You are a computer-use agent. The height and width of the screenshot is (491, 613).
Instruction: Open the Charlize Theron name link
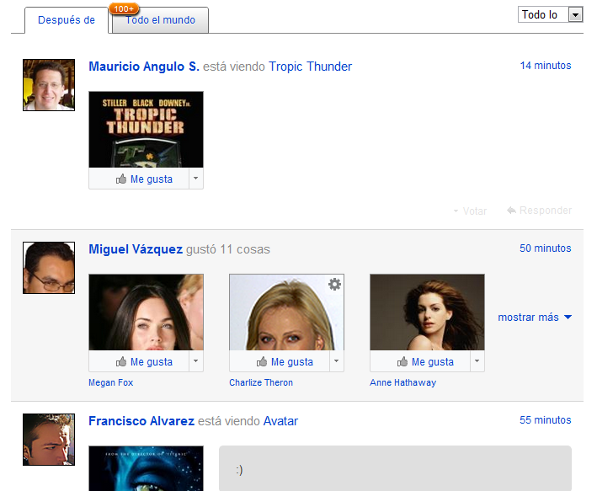click(x=261, y=382)
